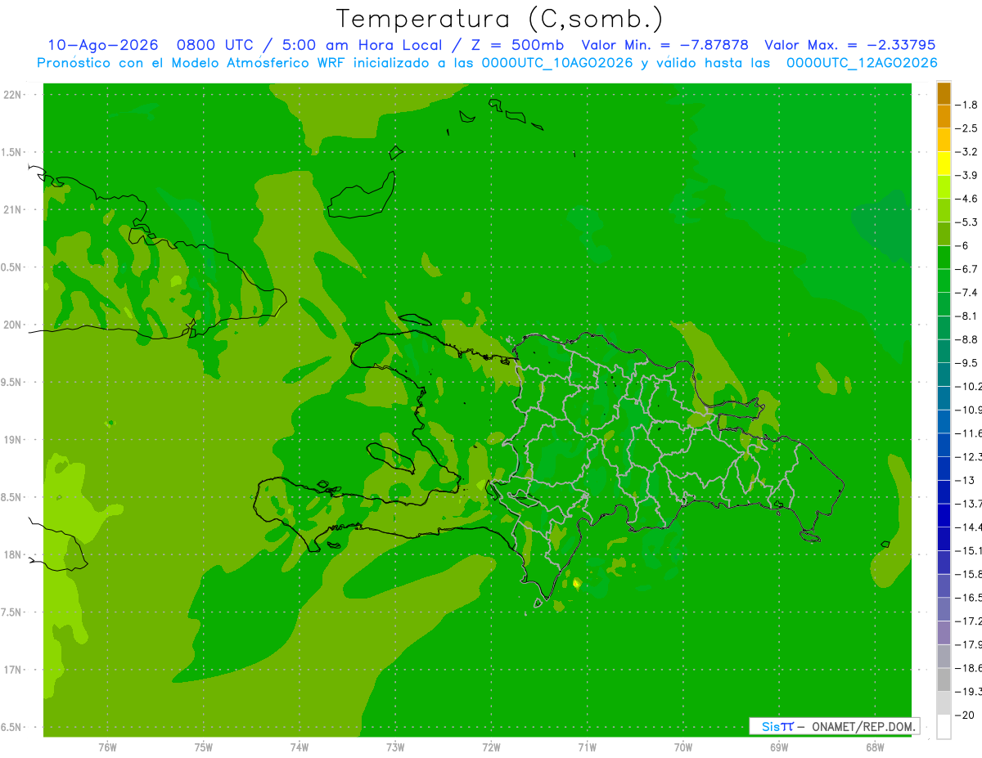Click the white swatch below -20
The image size is (982, 758).
point(944,727)
